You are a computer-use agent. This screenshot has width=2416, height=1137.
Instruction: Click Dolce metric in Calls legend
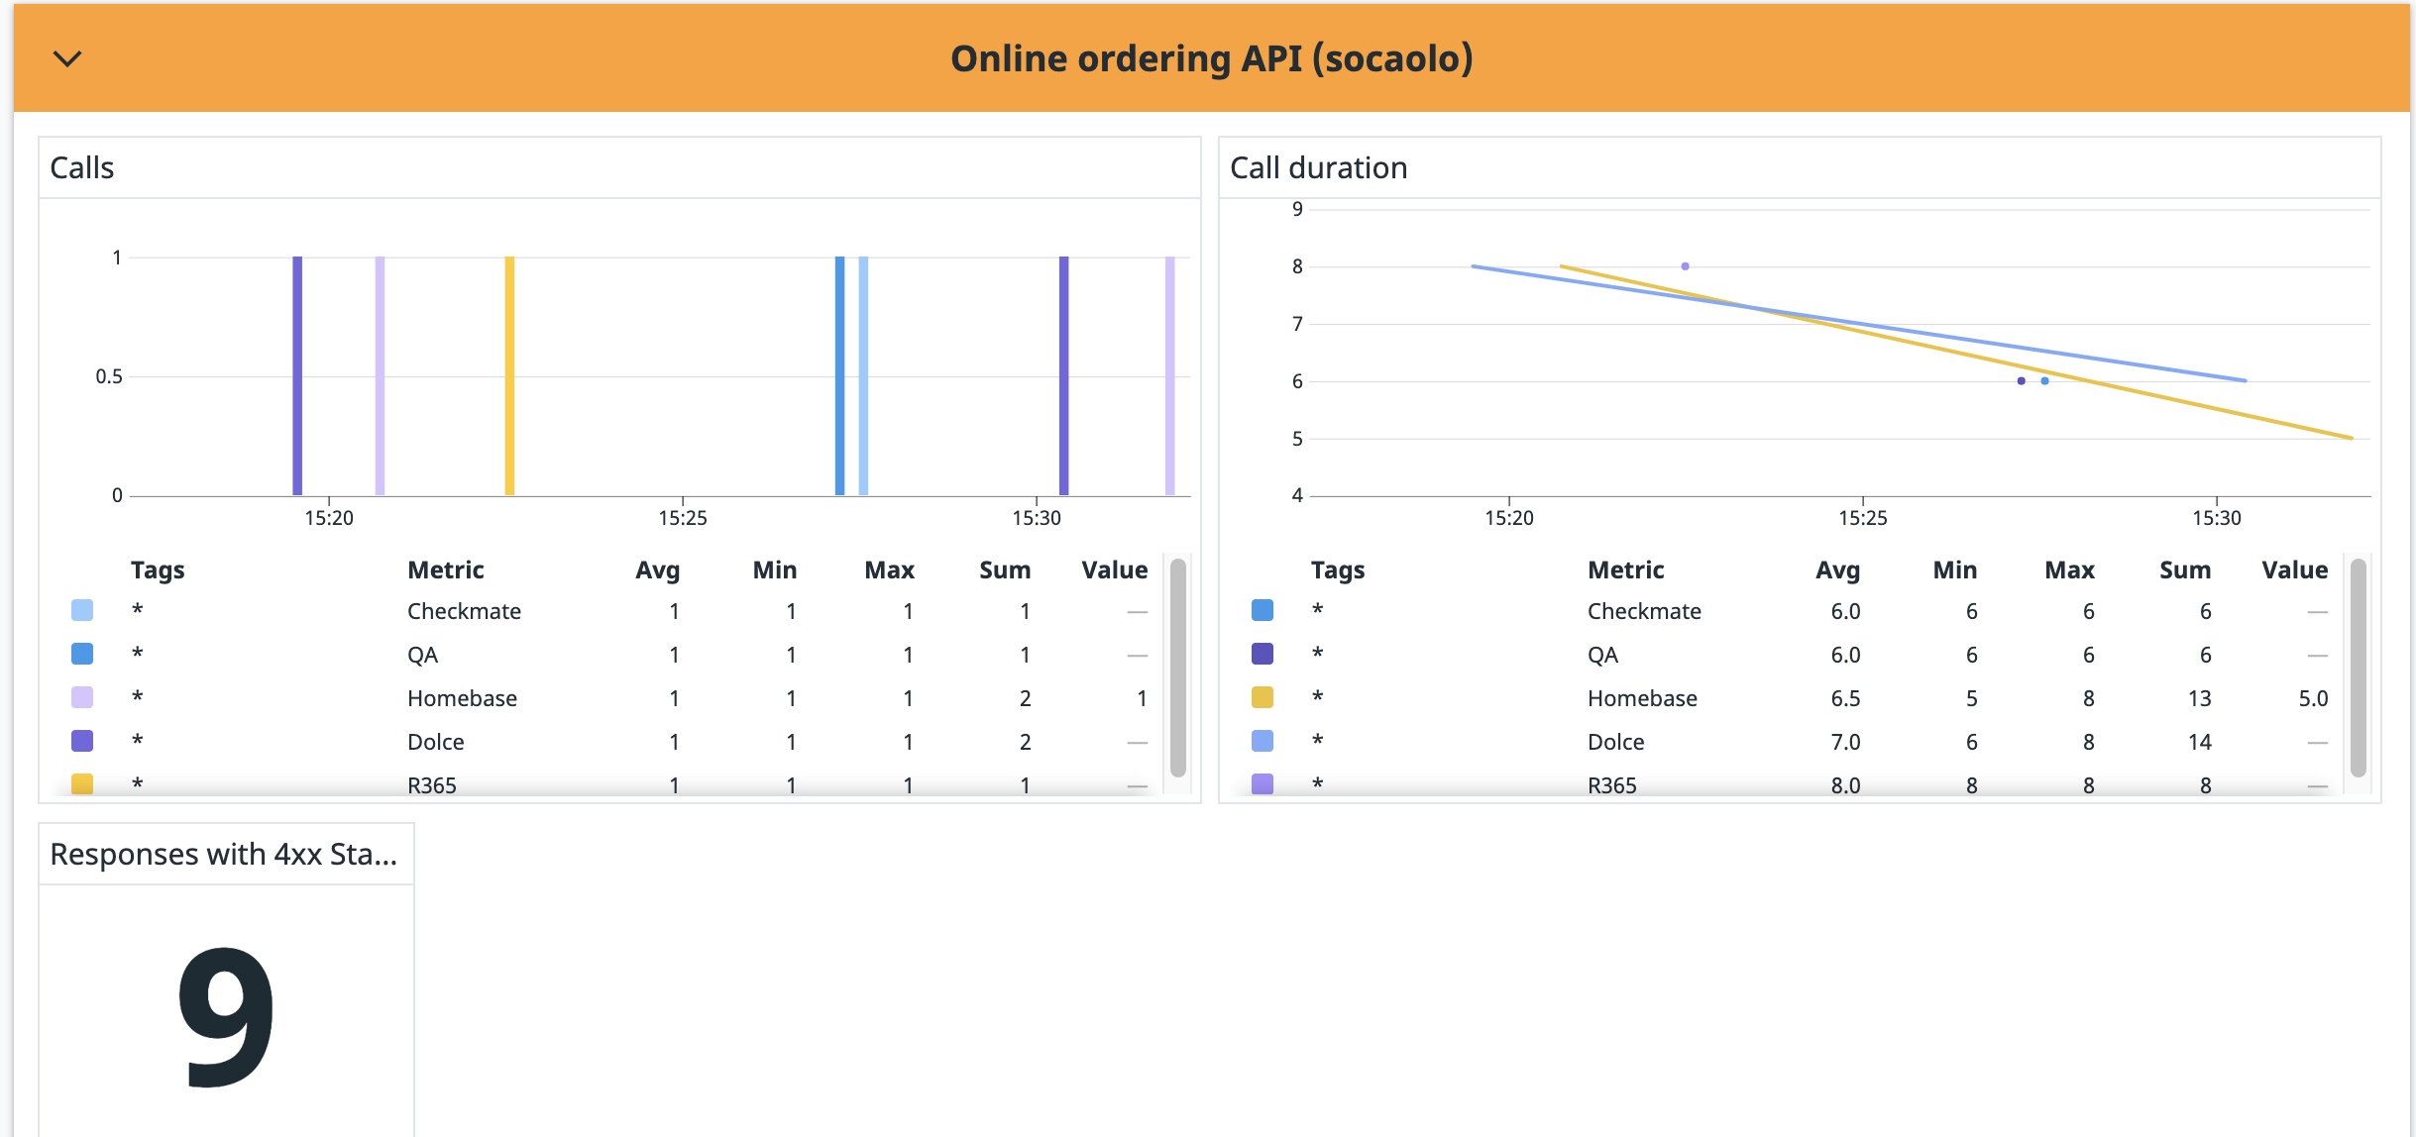436,742
